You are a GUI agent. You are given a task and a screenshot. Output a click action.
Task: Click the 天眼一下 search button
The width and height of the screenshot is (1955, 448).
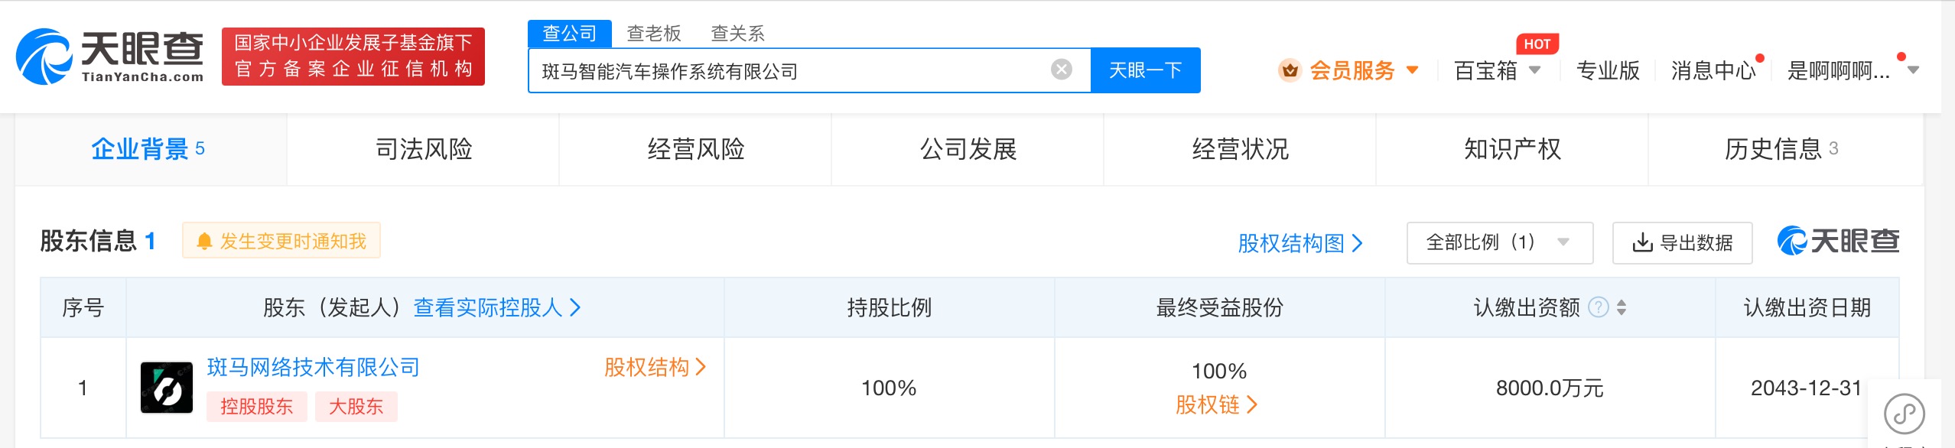tap(1145, 70)
